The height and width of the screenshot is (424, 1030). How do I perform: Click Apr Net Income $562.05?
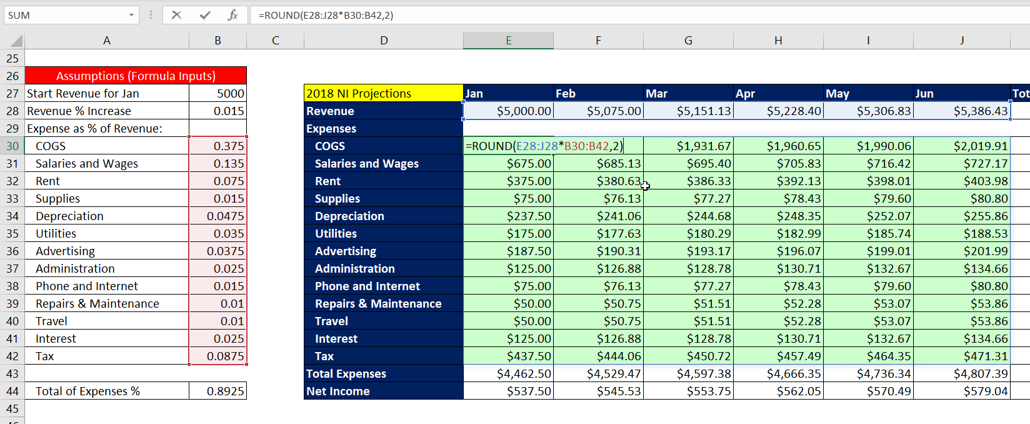coord(778,391)
